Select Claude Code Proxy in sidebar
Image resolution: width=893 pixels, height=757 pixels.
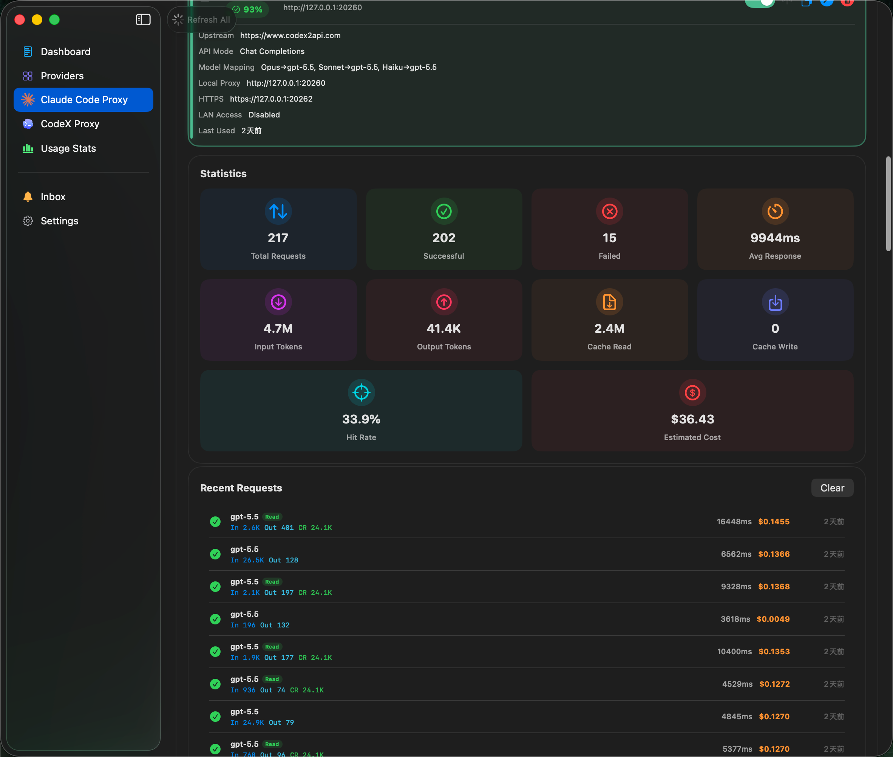pyautogui.click(x=83, y=100)
